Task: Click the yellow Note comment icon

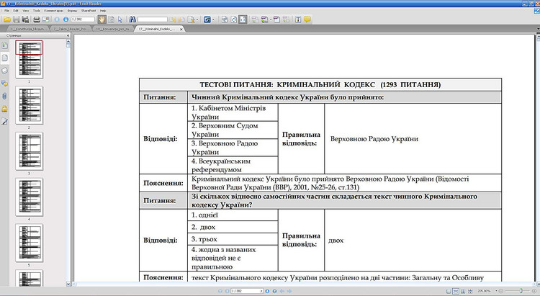Action: click(x=307, y=19)
